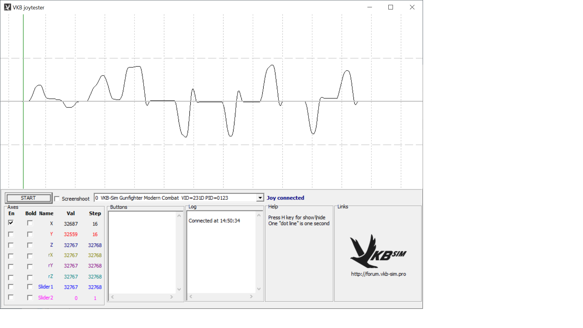Enable the Screenshoot checkbox

[x=57, y=199]
